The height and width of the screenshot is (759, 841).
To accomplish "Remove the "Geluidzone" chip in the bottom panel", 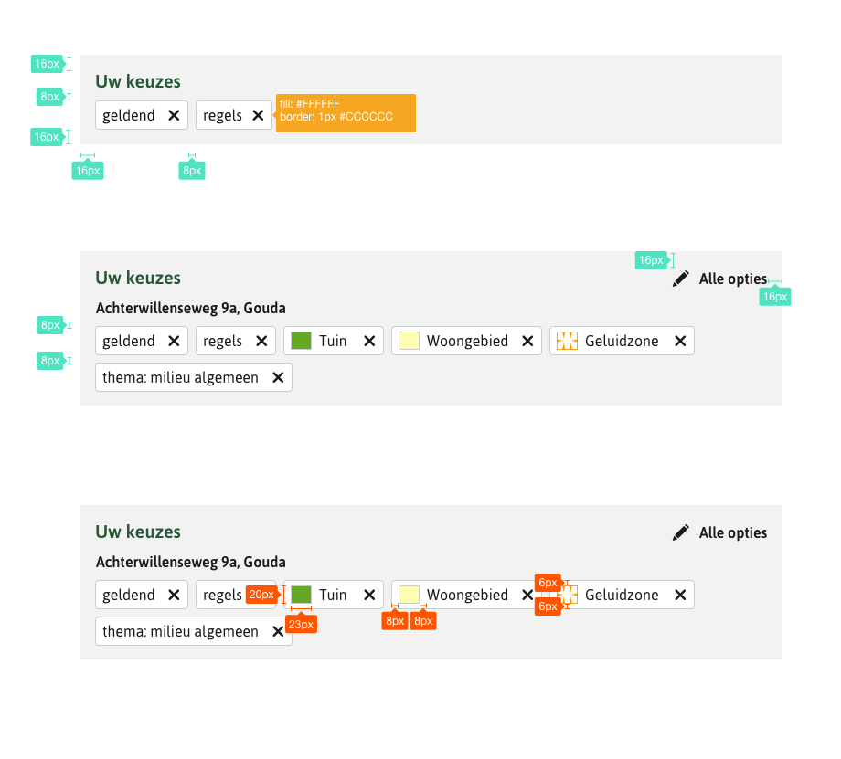I will pos(680,595).
